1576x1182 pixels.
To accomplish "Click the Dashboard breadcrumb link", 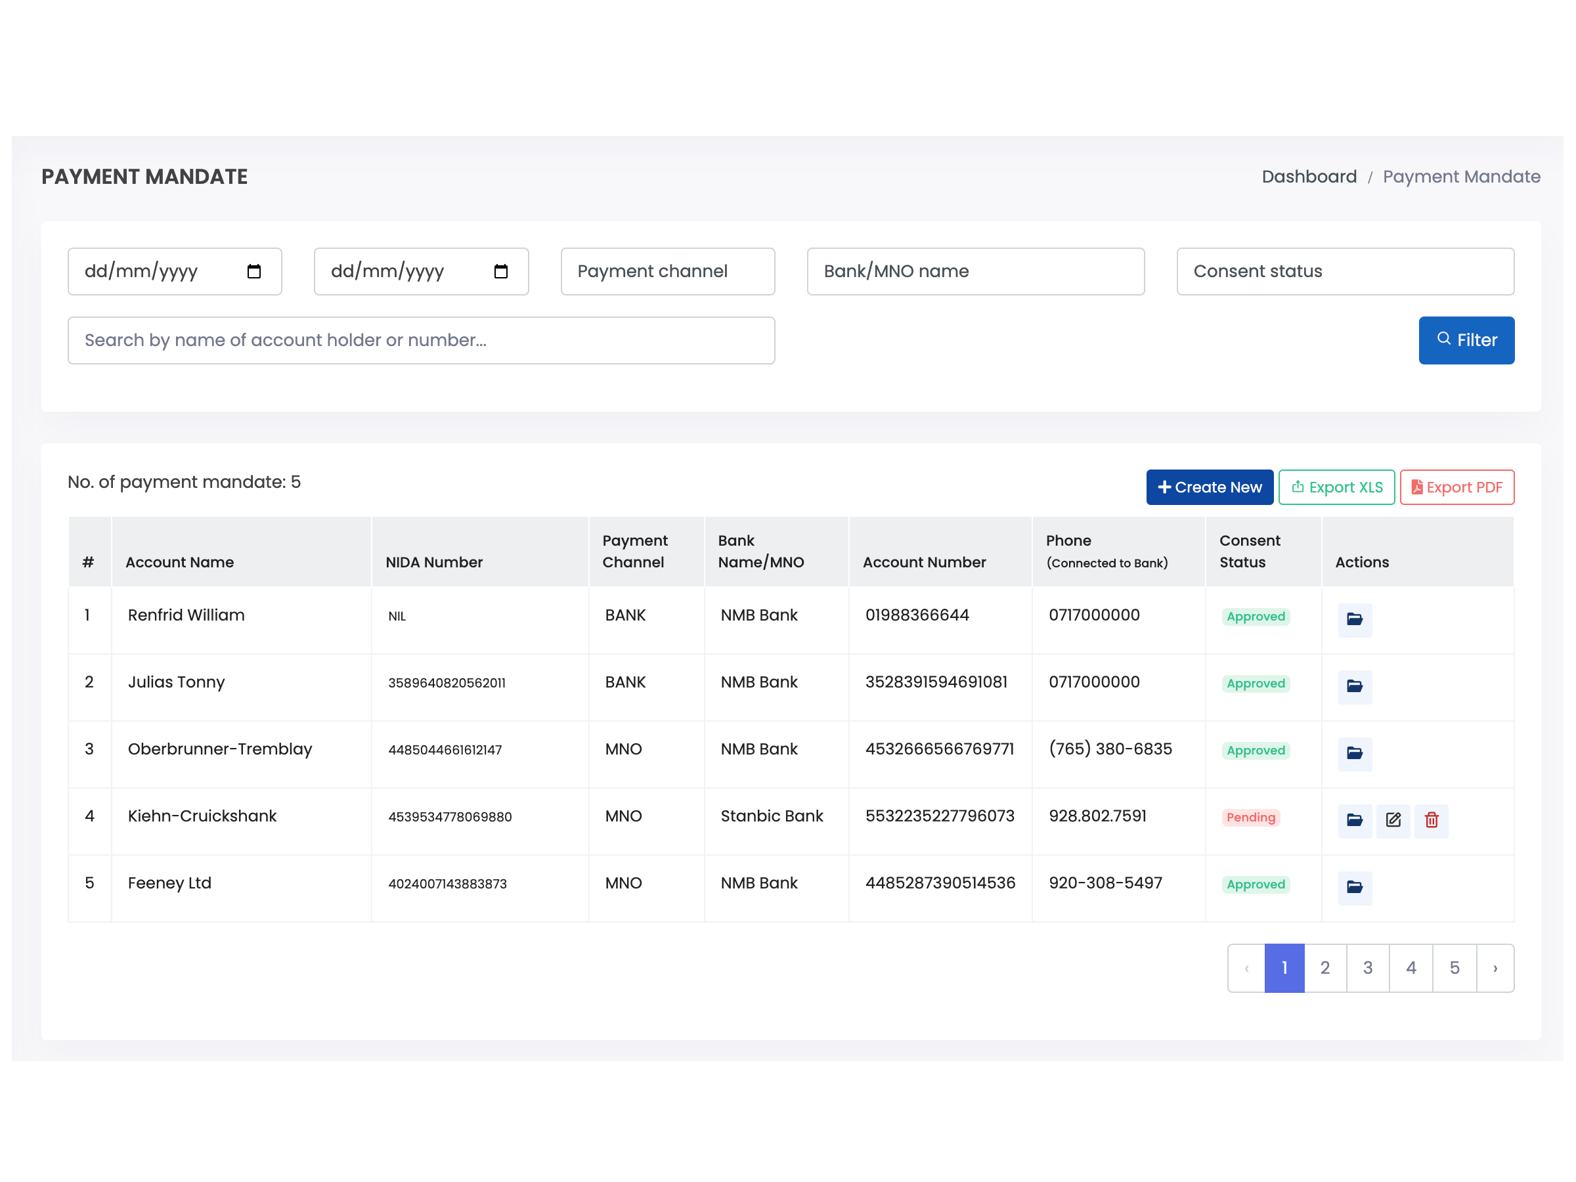I will click(1309, 177).
